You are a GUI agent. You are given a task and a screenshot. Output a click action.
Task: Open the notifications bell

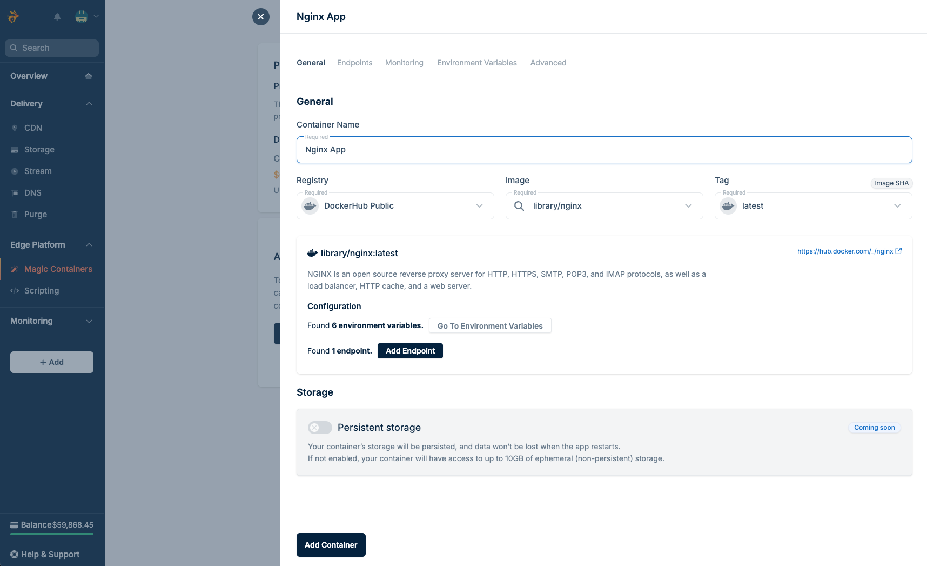point(57,17)
